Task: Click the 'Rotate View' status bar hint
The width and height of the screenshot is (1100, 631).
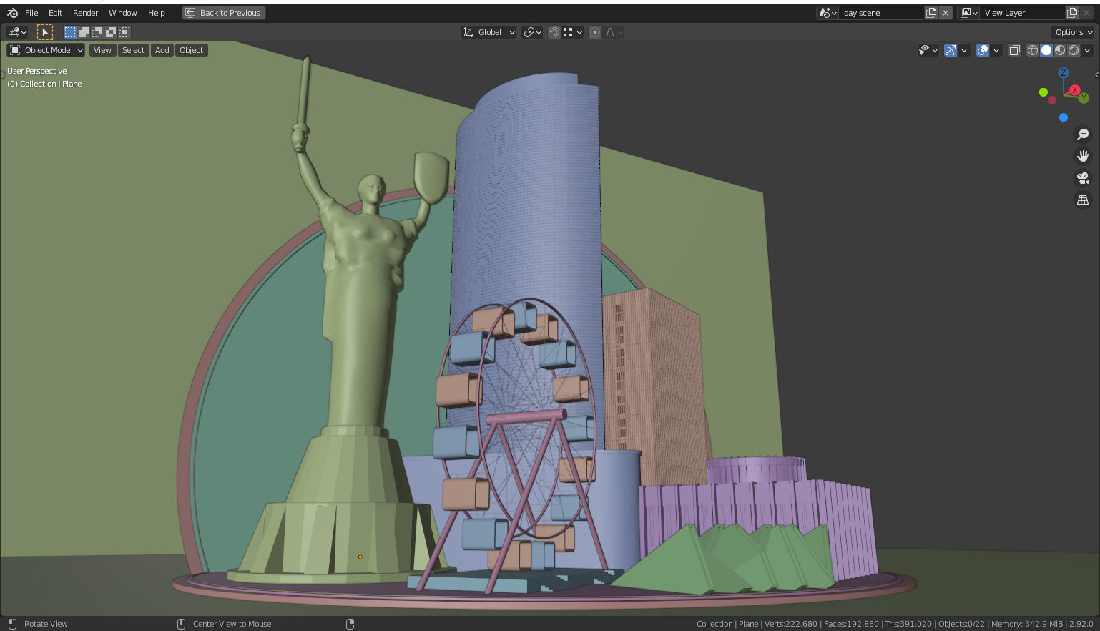Action: (x=46, y=624)
